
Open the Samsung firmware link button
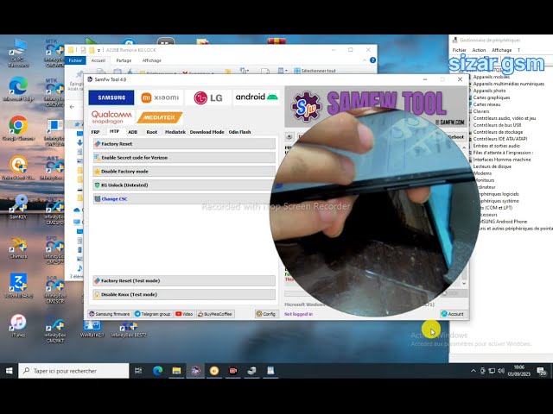point(110,314)
